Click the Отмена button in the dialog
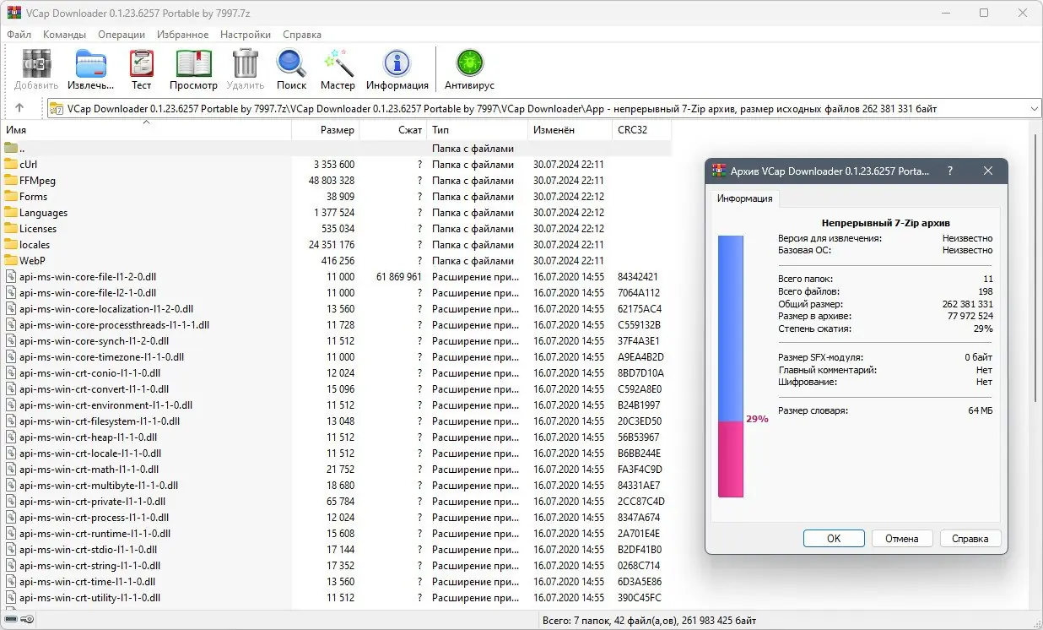 click(x=902, y=538)
